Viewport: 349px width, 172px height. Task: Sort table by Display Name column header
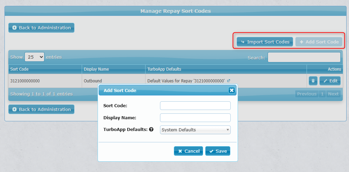[113, 69]
